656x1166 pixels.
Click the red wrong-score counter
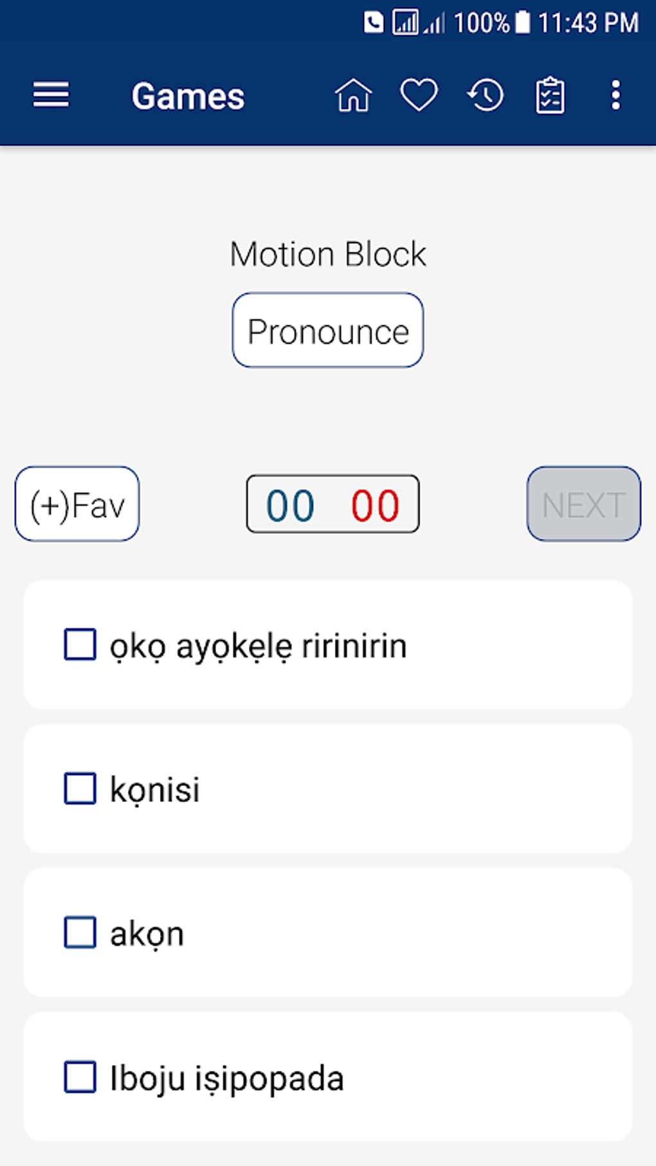coord(375,505)
